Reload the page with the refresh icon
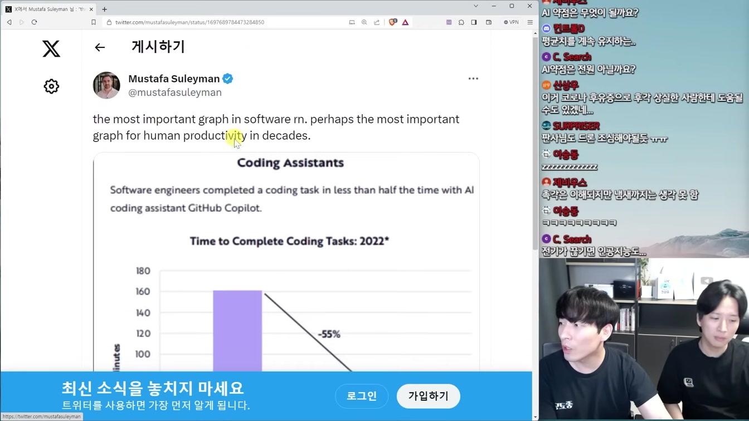 [x=34, y=22]
